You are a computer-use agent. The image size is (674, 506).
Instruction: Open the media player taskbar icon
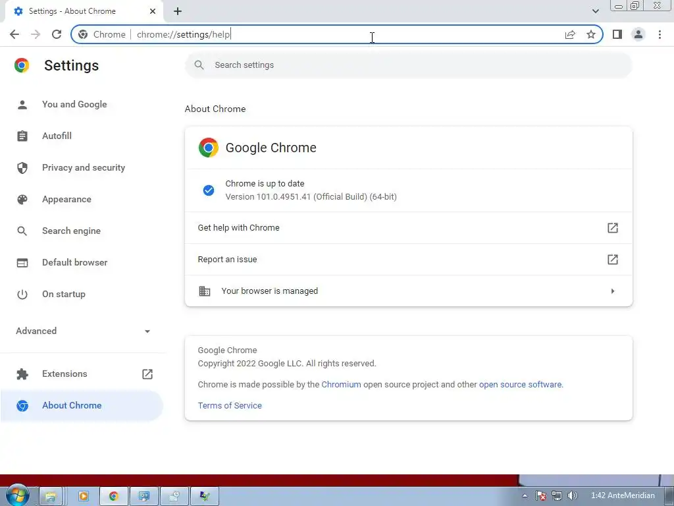click(x=84, y=497)
